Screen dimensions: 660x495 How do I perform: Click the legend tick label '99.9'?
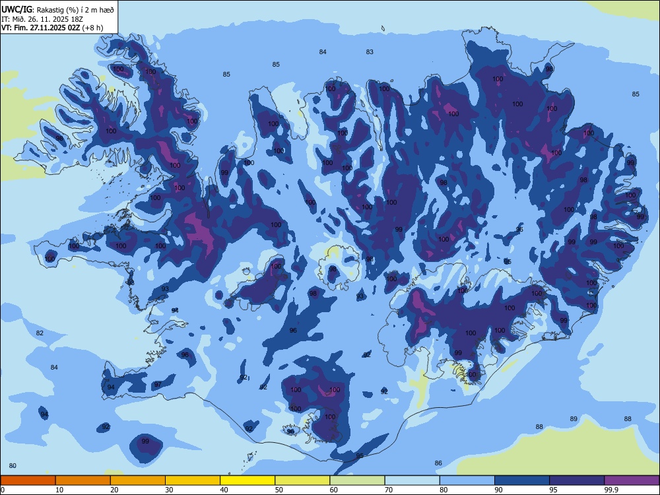pos(611,490)
